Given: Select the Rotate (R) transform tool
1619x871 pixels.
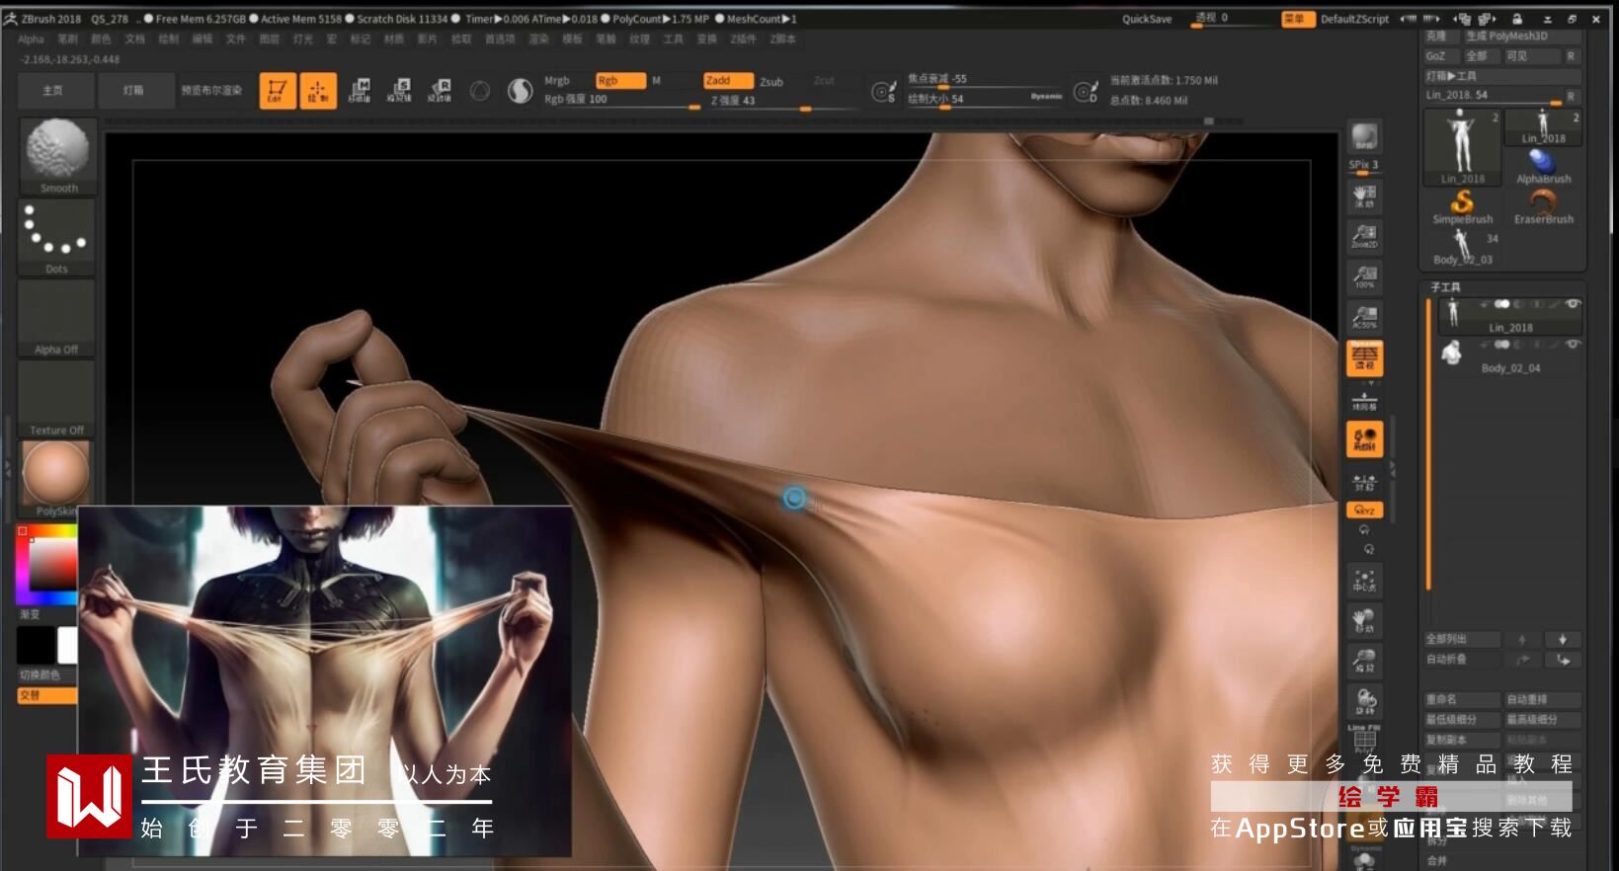Looking at the screenshot, I should click(440, 91).
